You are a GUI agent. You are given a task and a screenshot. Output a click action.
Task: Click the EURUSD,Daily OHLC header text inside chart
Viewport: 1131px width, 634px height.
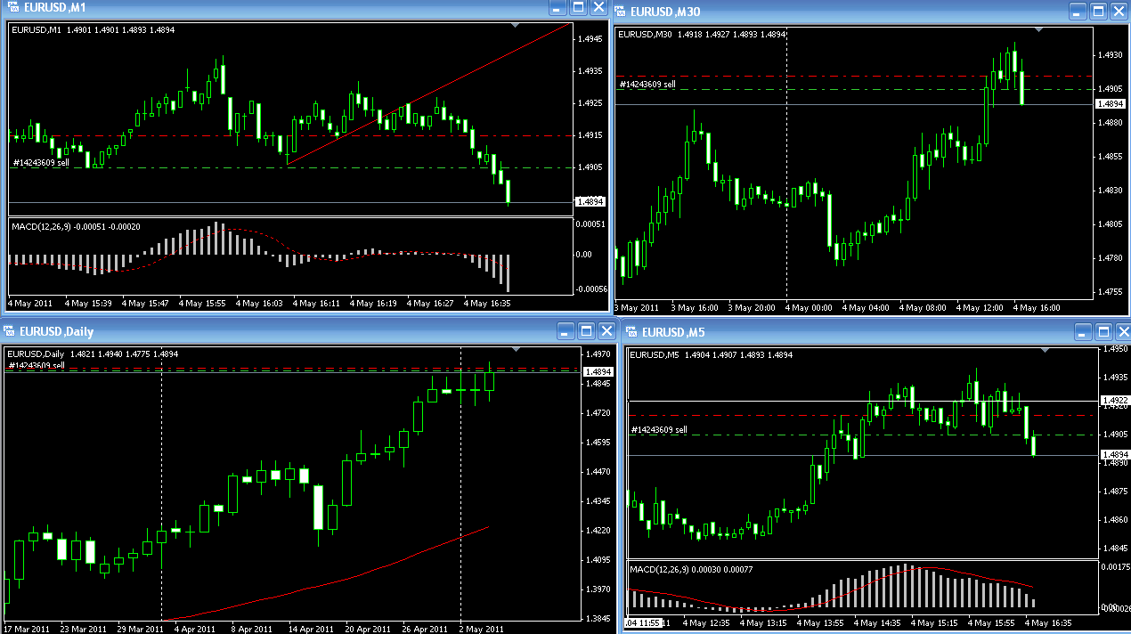[93, 354]
